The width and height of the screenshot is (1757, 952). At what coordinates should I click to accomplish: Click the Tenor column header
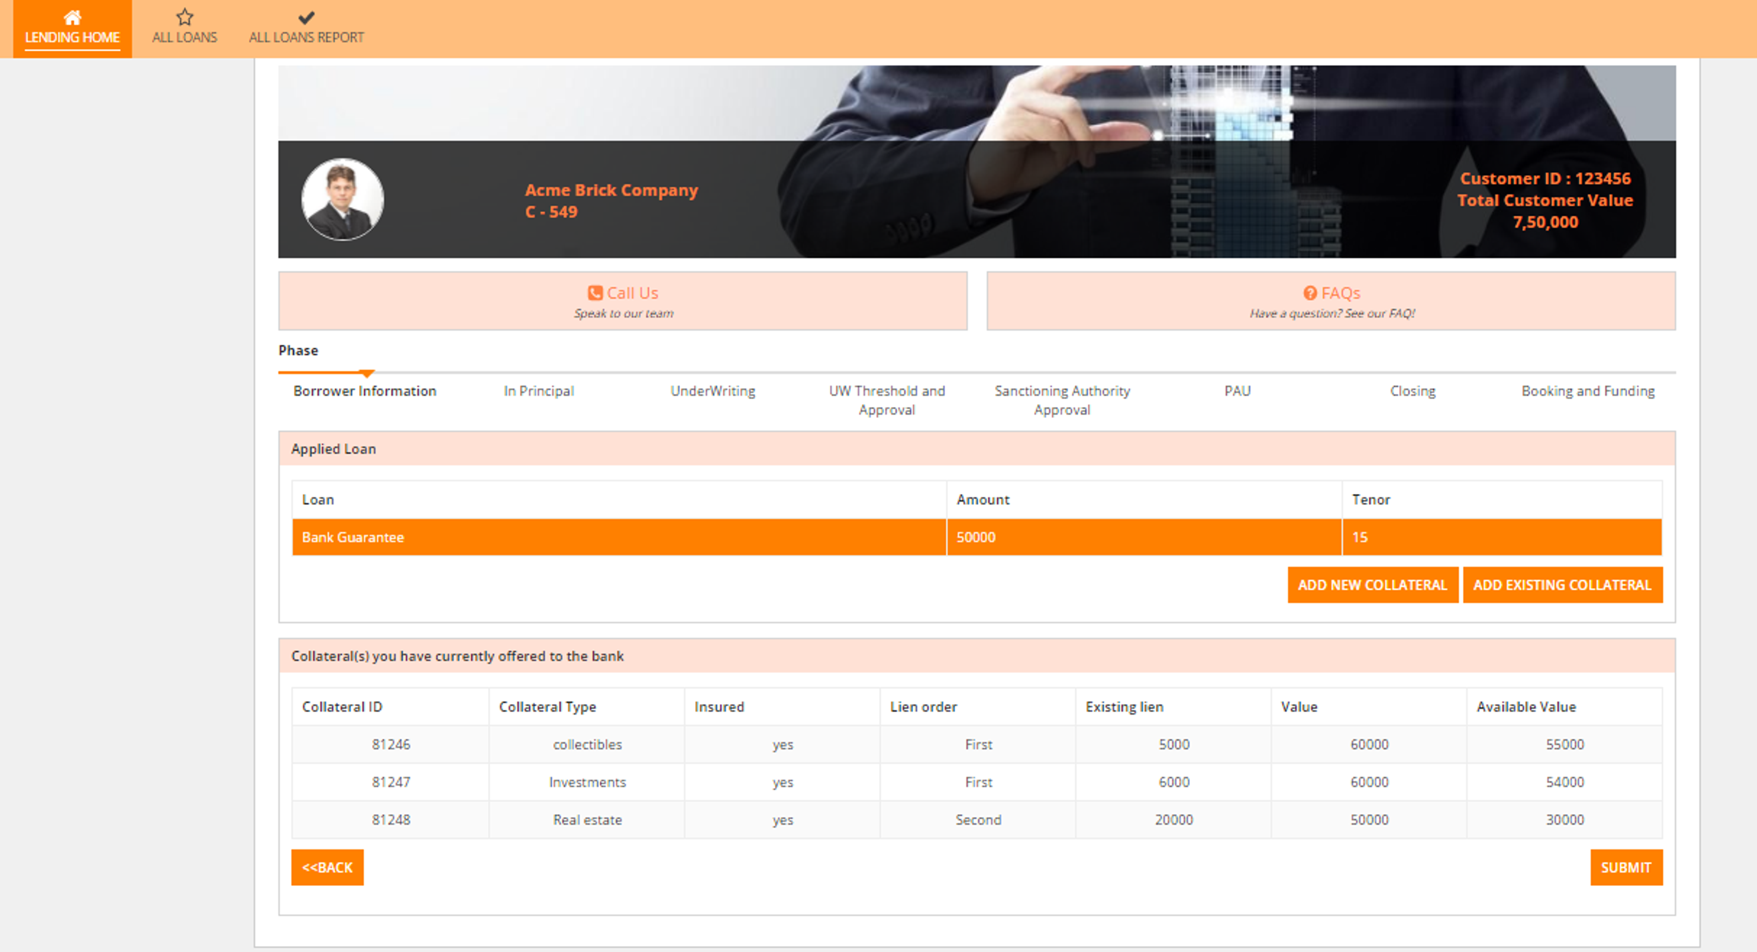tap(1502, 499)
